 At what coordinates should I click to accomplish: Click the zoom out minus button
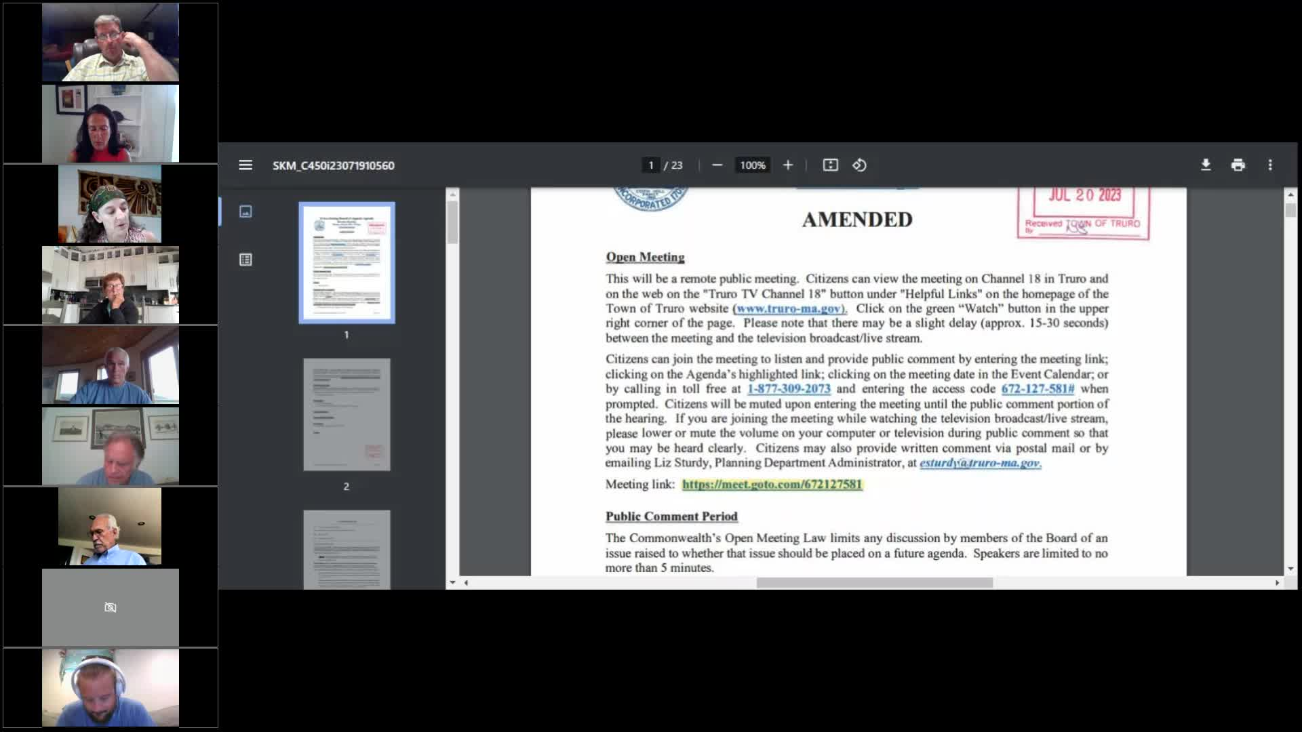point(717,165)
